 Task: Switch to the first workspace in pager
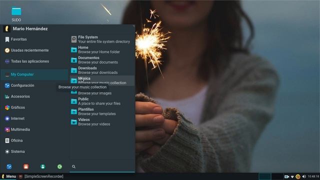click(265, 176)
